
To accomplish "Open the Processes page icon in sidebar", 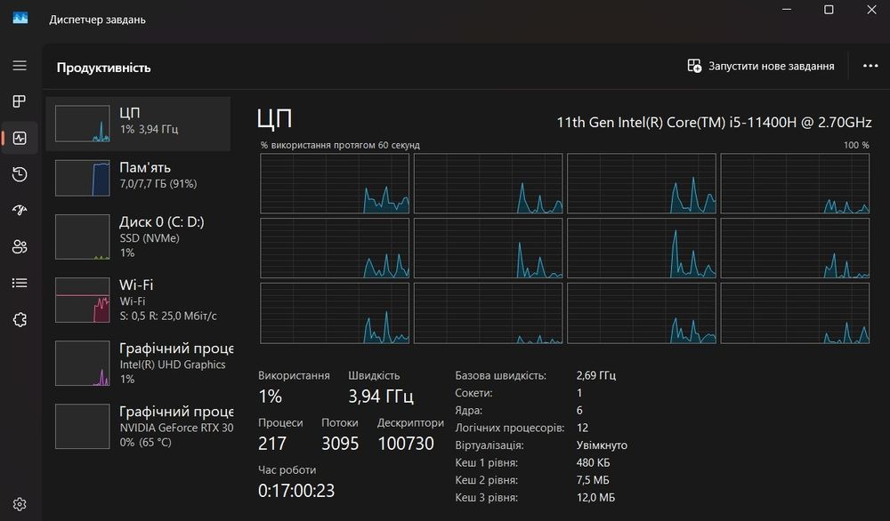I will 20,101.
